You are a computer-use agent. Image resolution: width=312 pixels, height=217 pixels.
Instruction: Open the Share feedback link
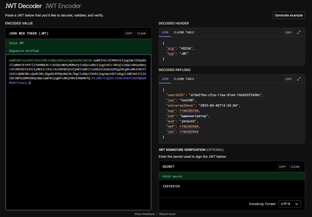144,214
